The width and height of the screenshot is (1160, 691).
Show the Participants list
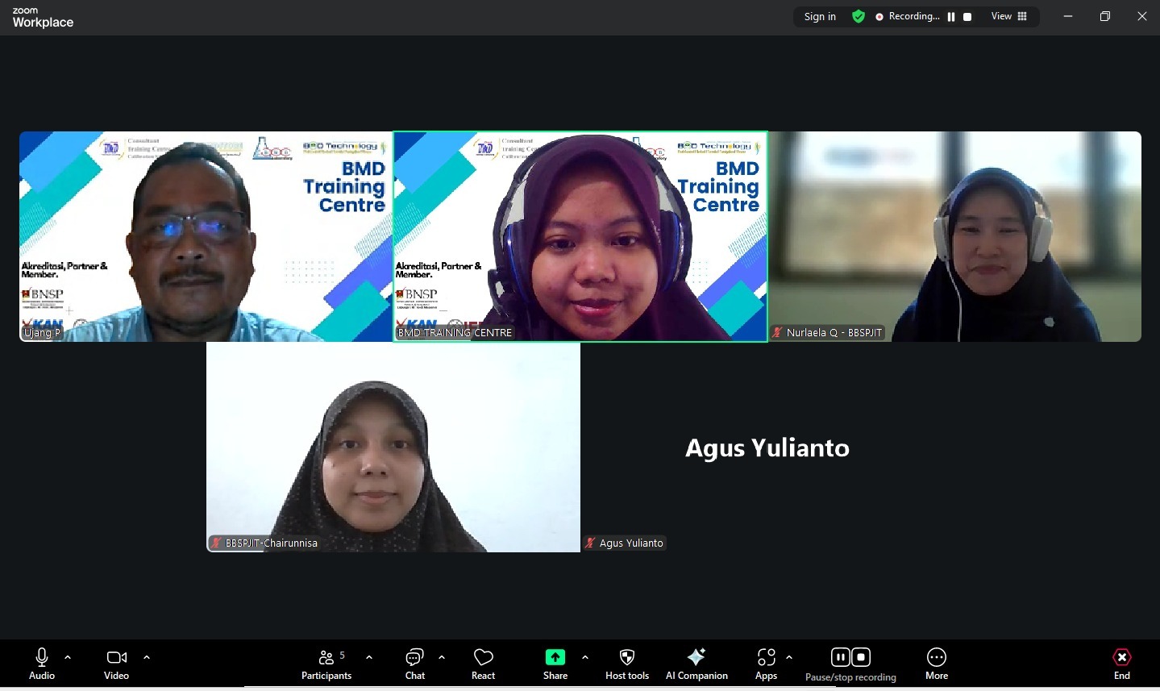(x=326, y=664)
